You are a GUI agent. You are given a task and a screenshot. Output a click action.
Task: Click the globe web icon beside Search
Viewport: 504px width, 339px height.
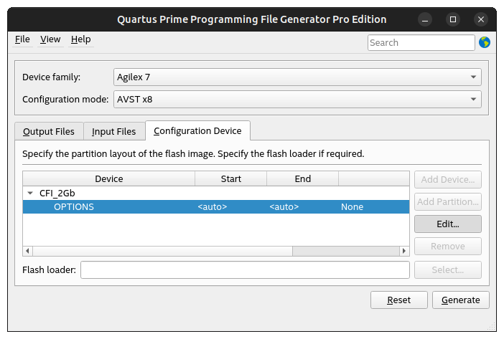[x=485, y=42]
